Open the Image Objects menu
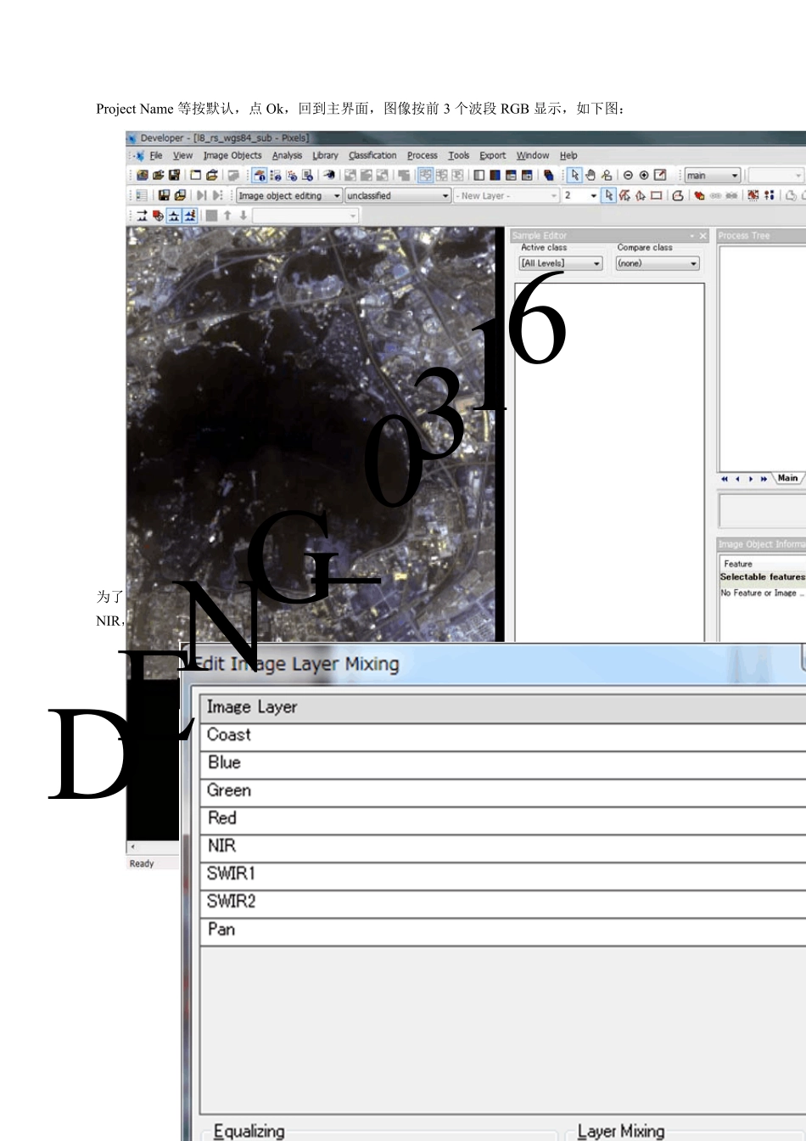806x1141 pixels. click(x=232, y=155)
